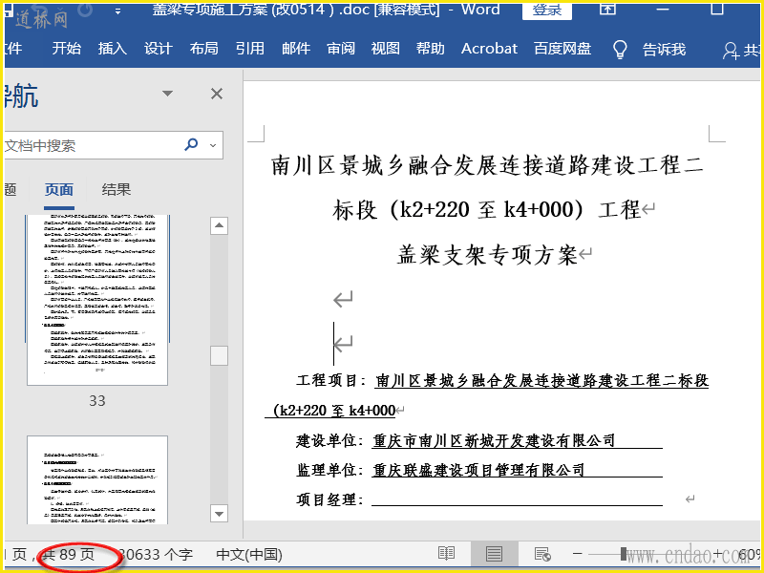Close the navigation pane
764x573 pixels.
(x=217, y=94)
